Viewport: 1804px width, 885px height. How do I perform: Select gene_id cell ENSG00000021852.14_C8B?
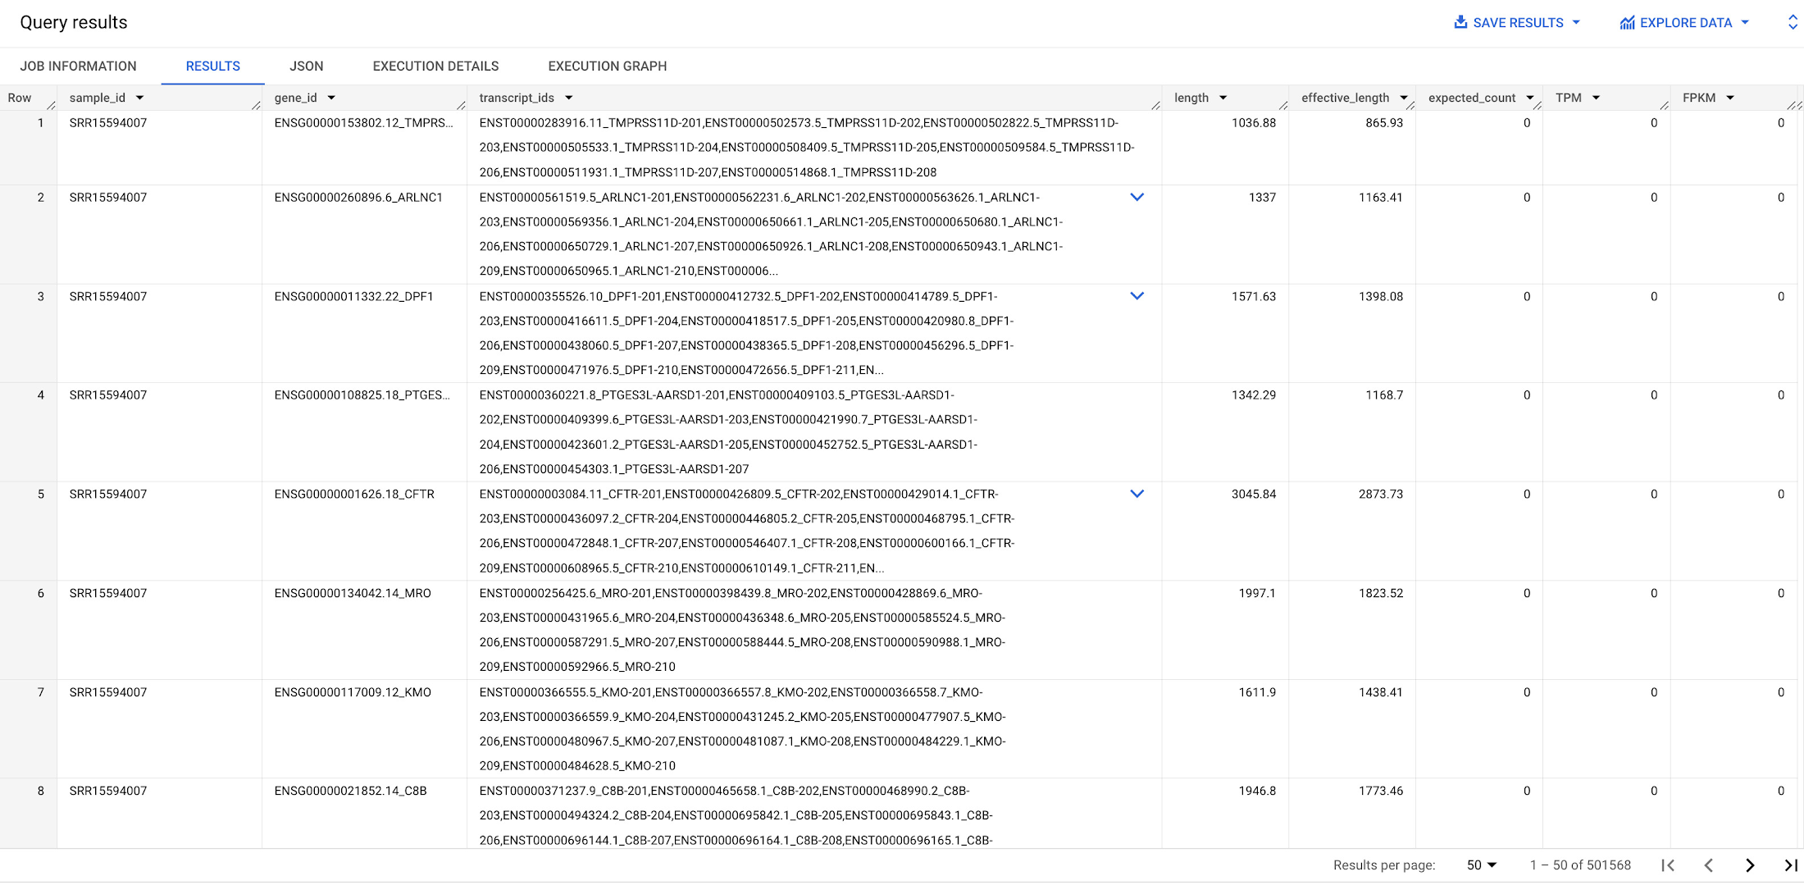[351, 791]
